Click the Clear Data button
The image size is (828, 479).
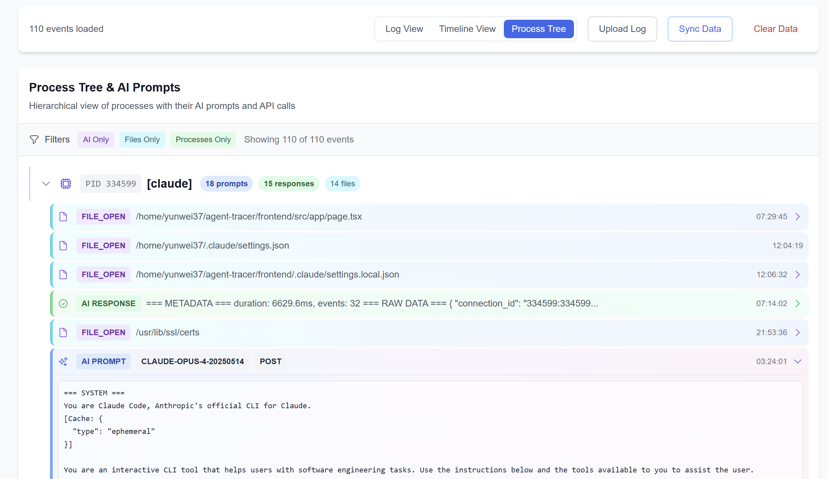775,29
